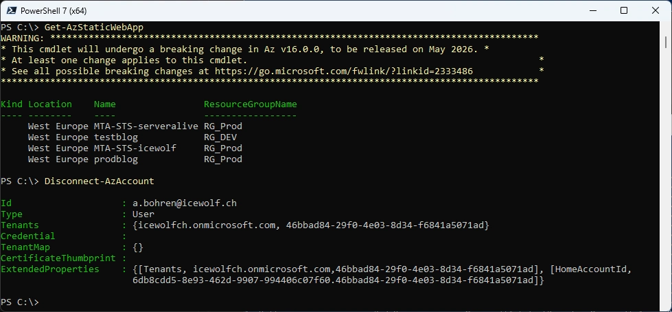This screenshot has width=672, height=312.
Task: Click the empty prompt at the bottom
Action: coord(20,302)
